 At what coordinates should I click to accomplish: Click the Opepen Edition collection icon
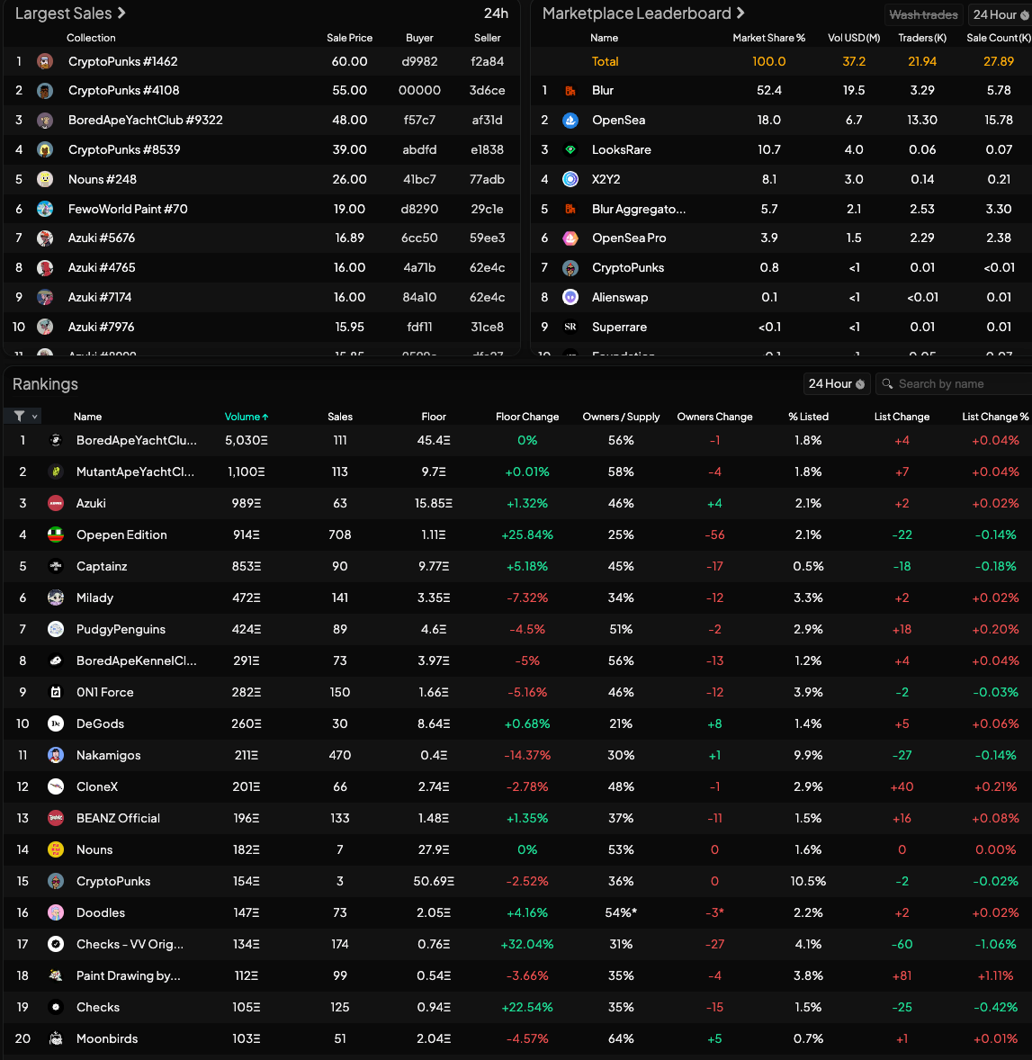(56, 534)
